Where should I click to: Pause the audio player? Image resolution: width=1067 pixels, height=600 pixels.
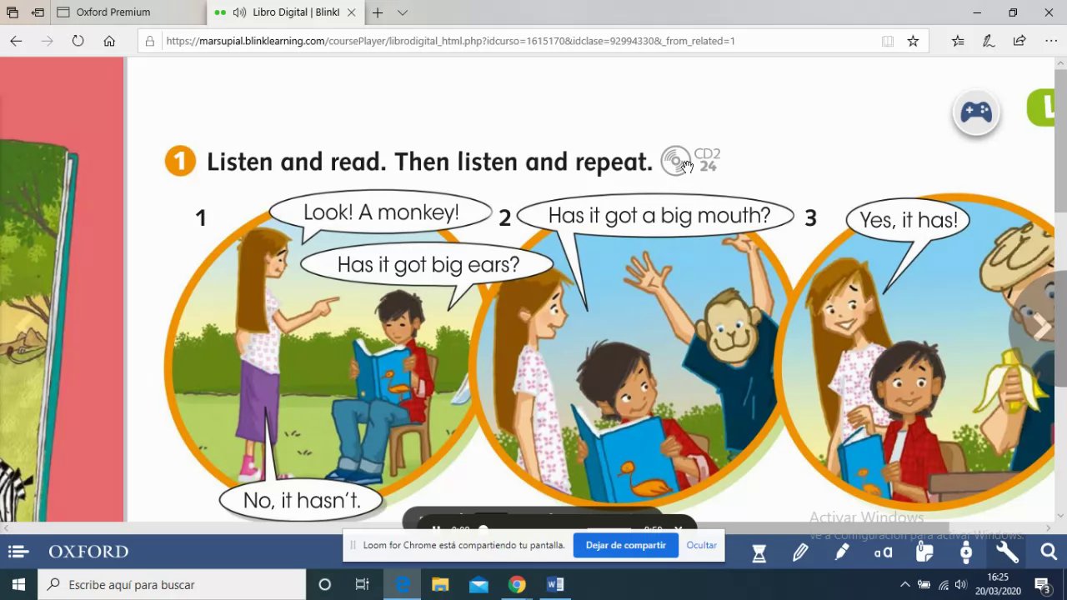435,528
